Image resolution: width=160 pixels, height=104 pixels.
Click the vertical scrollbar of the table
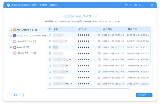click(x=151, y=44)
